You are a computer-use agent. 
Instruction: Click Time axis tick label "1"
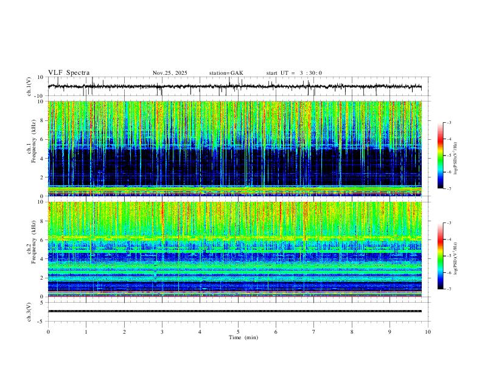86,332
